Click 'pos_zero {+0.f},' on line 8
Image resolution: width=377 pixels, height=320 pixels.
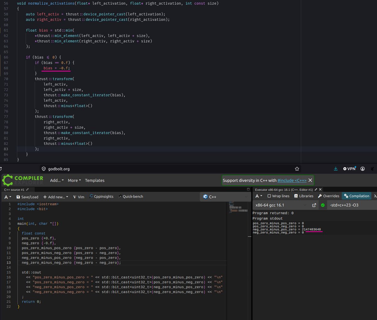39,238
